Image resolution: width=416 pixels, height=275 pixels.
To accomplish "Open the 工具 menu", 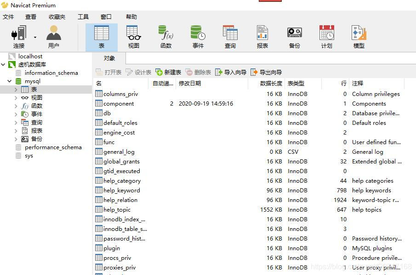I will 83,17.
